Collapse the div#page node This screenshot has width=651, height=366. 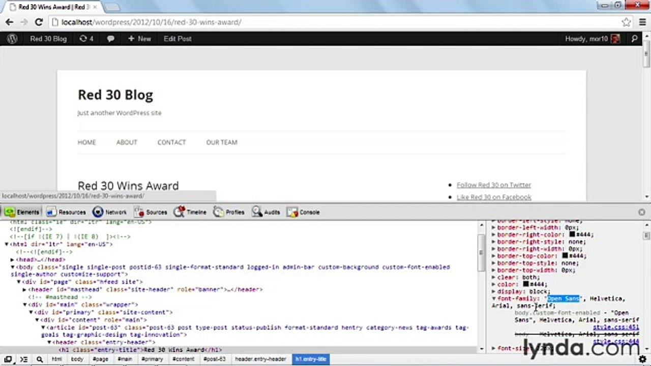[x=19, y=282]
